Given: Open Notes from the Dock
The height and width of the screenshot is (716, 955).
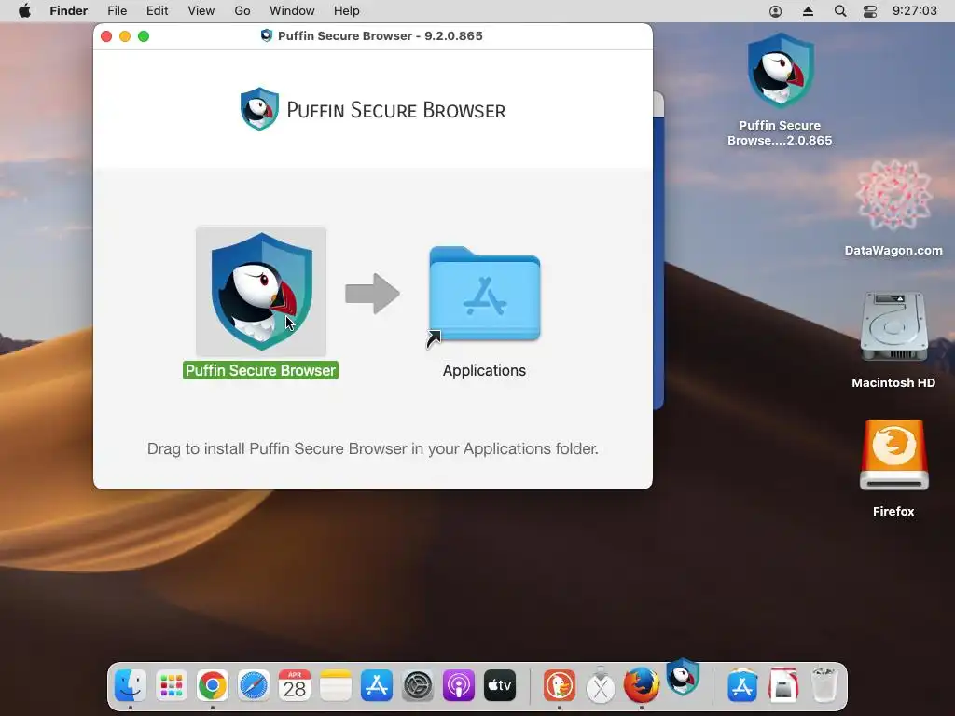Looking at the screenshot, I should pyautogui.click(x=336, y=685).
